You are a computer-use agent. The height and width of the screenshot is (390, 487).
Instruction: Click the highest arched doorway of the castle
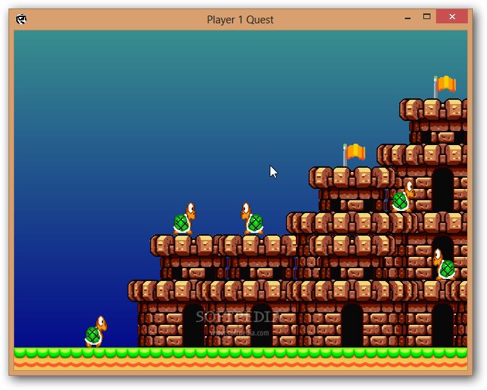pyautogui.click(x=443, y=190)
